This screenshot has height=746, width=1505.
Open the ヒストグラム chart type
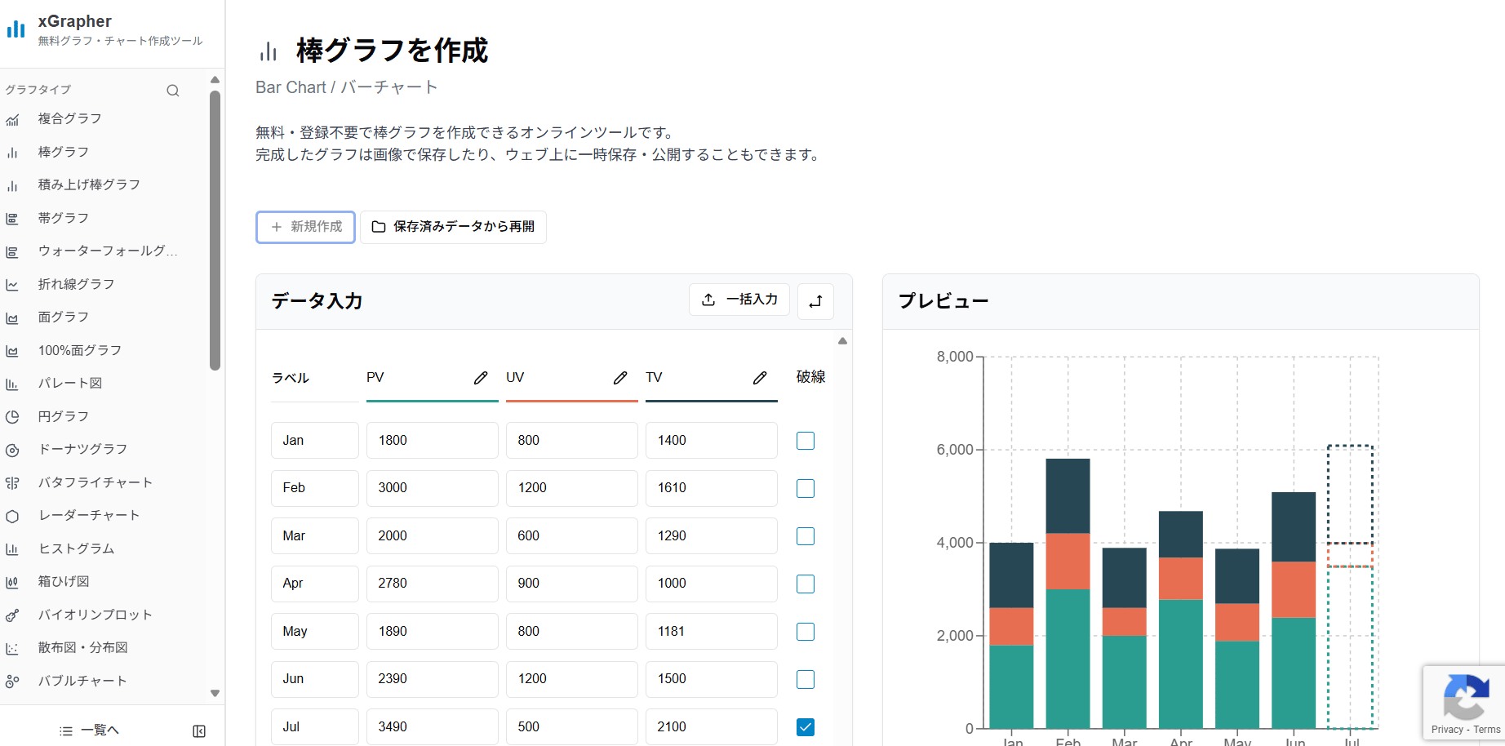click(13, 548)
